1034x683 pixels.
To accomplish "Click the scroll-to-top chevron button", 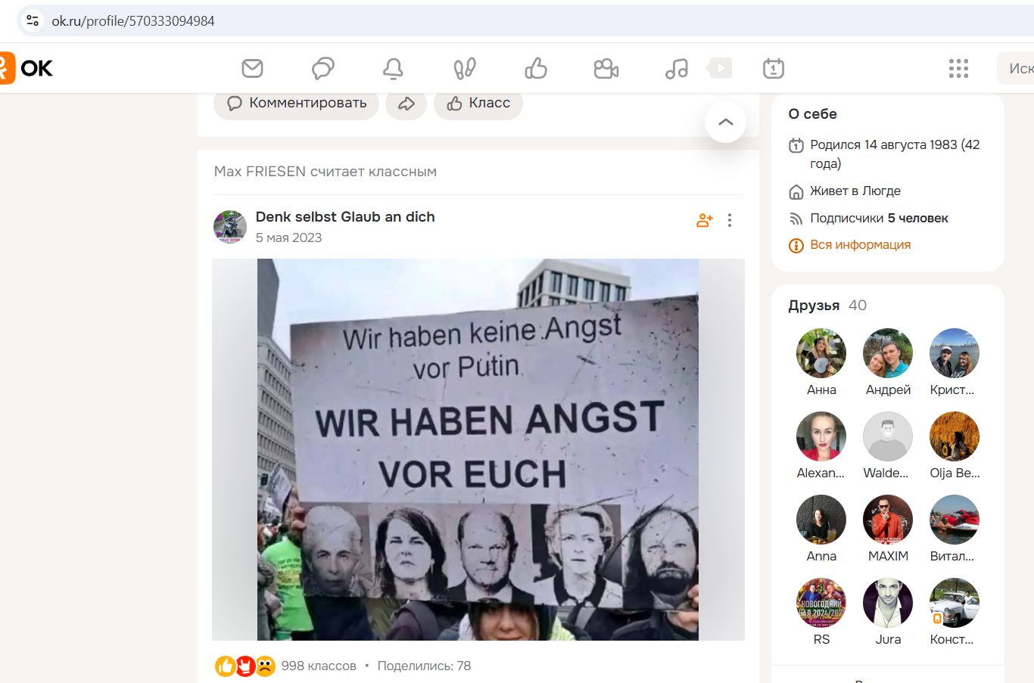I will point(725,122).
